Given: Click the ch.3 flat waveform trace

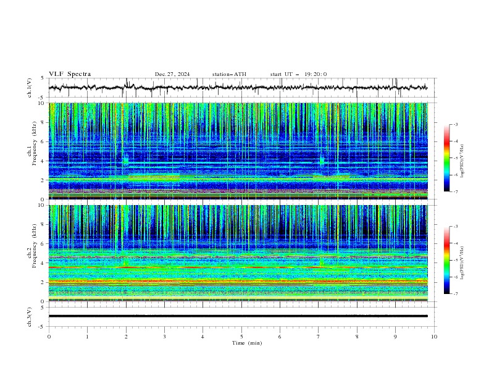Looking at the screenshot, I should [x=238, y=316].
